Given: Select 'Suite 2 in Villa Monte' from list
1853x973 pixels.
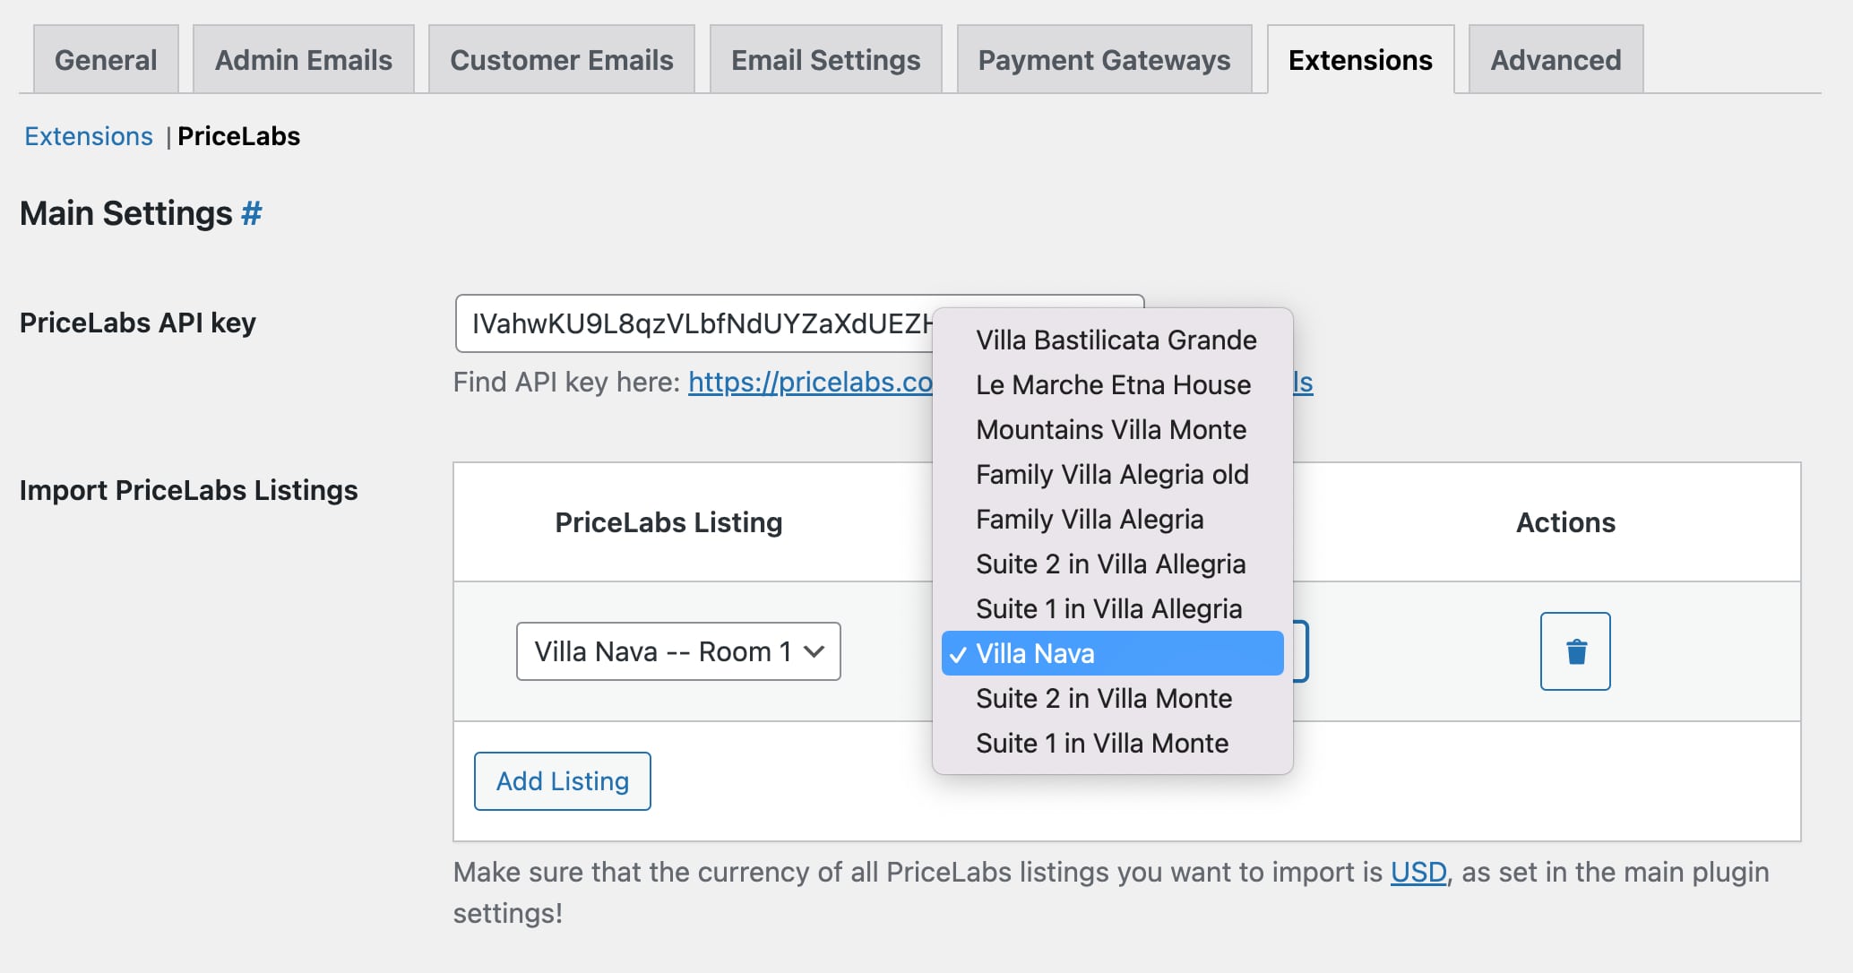Looking at the screenshot, I should (1103, 696).
